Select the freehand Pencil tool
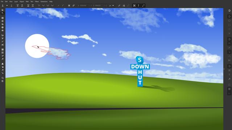Image resolution: width=232 pixels, height=130 pixels. click(3, 38)
